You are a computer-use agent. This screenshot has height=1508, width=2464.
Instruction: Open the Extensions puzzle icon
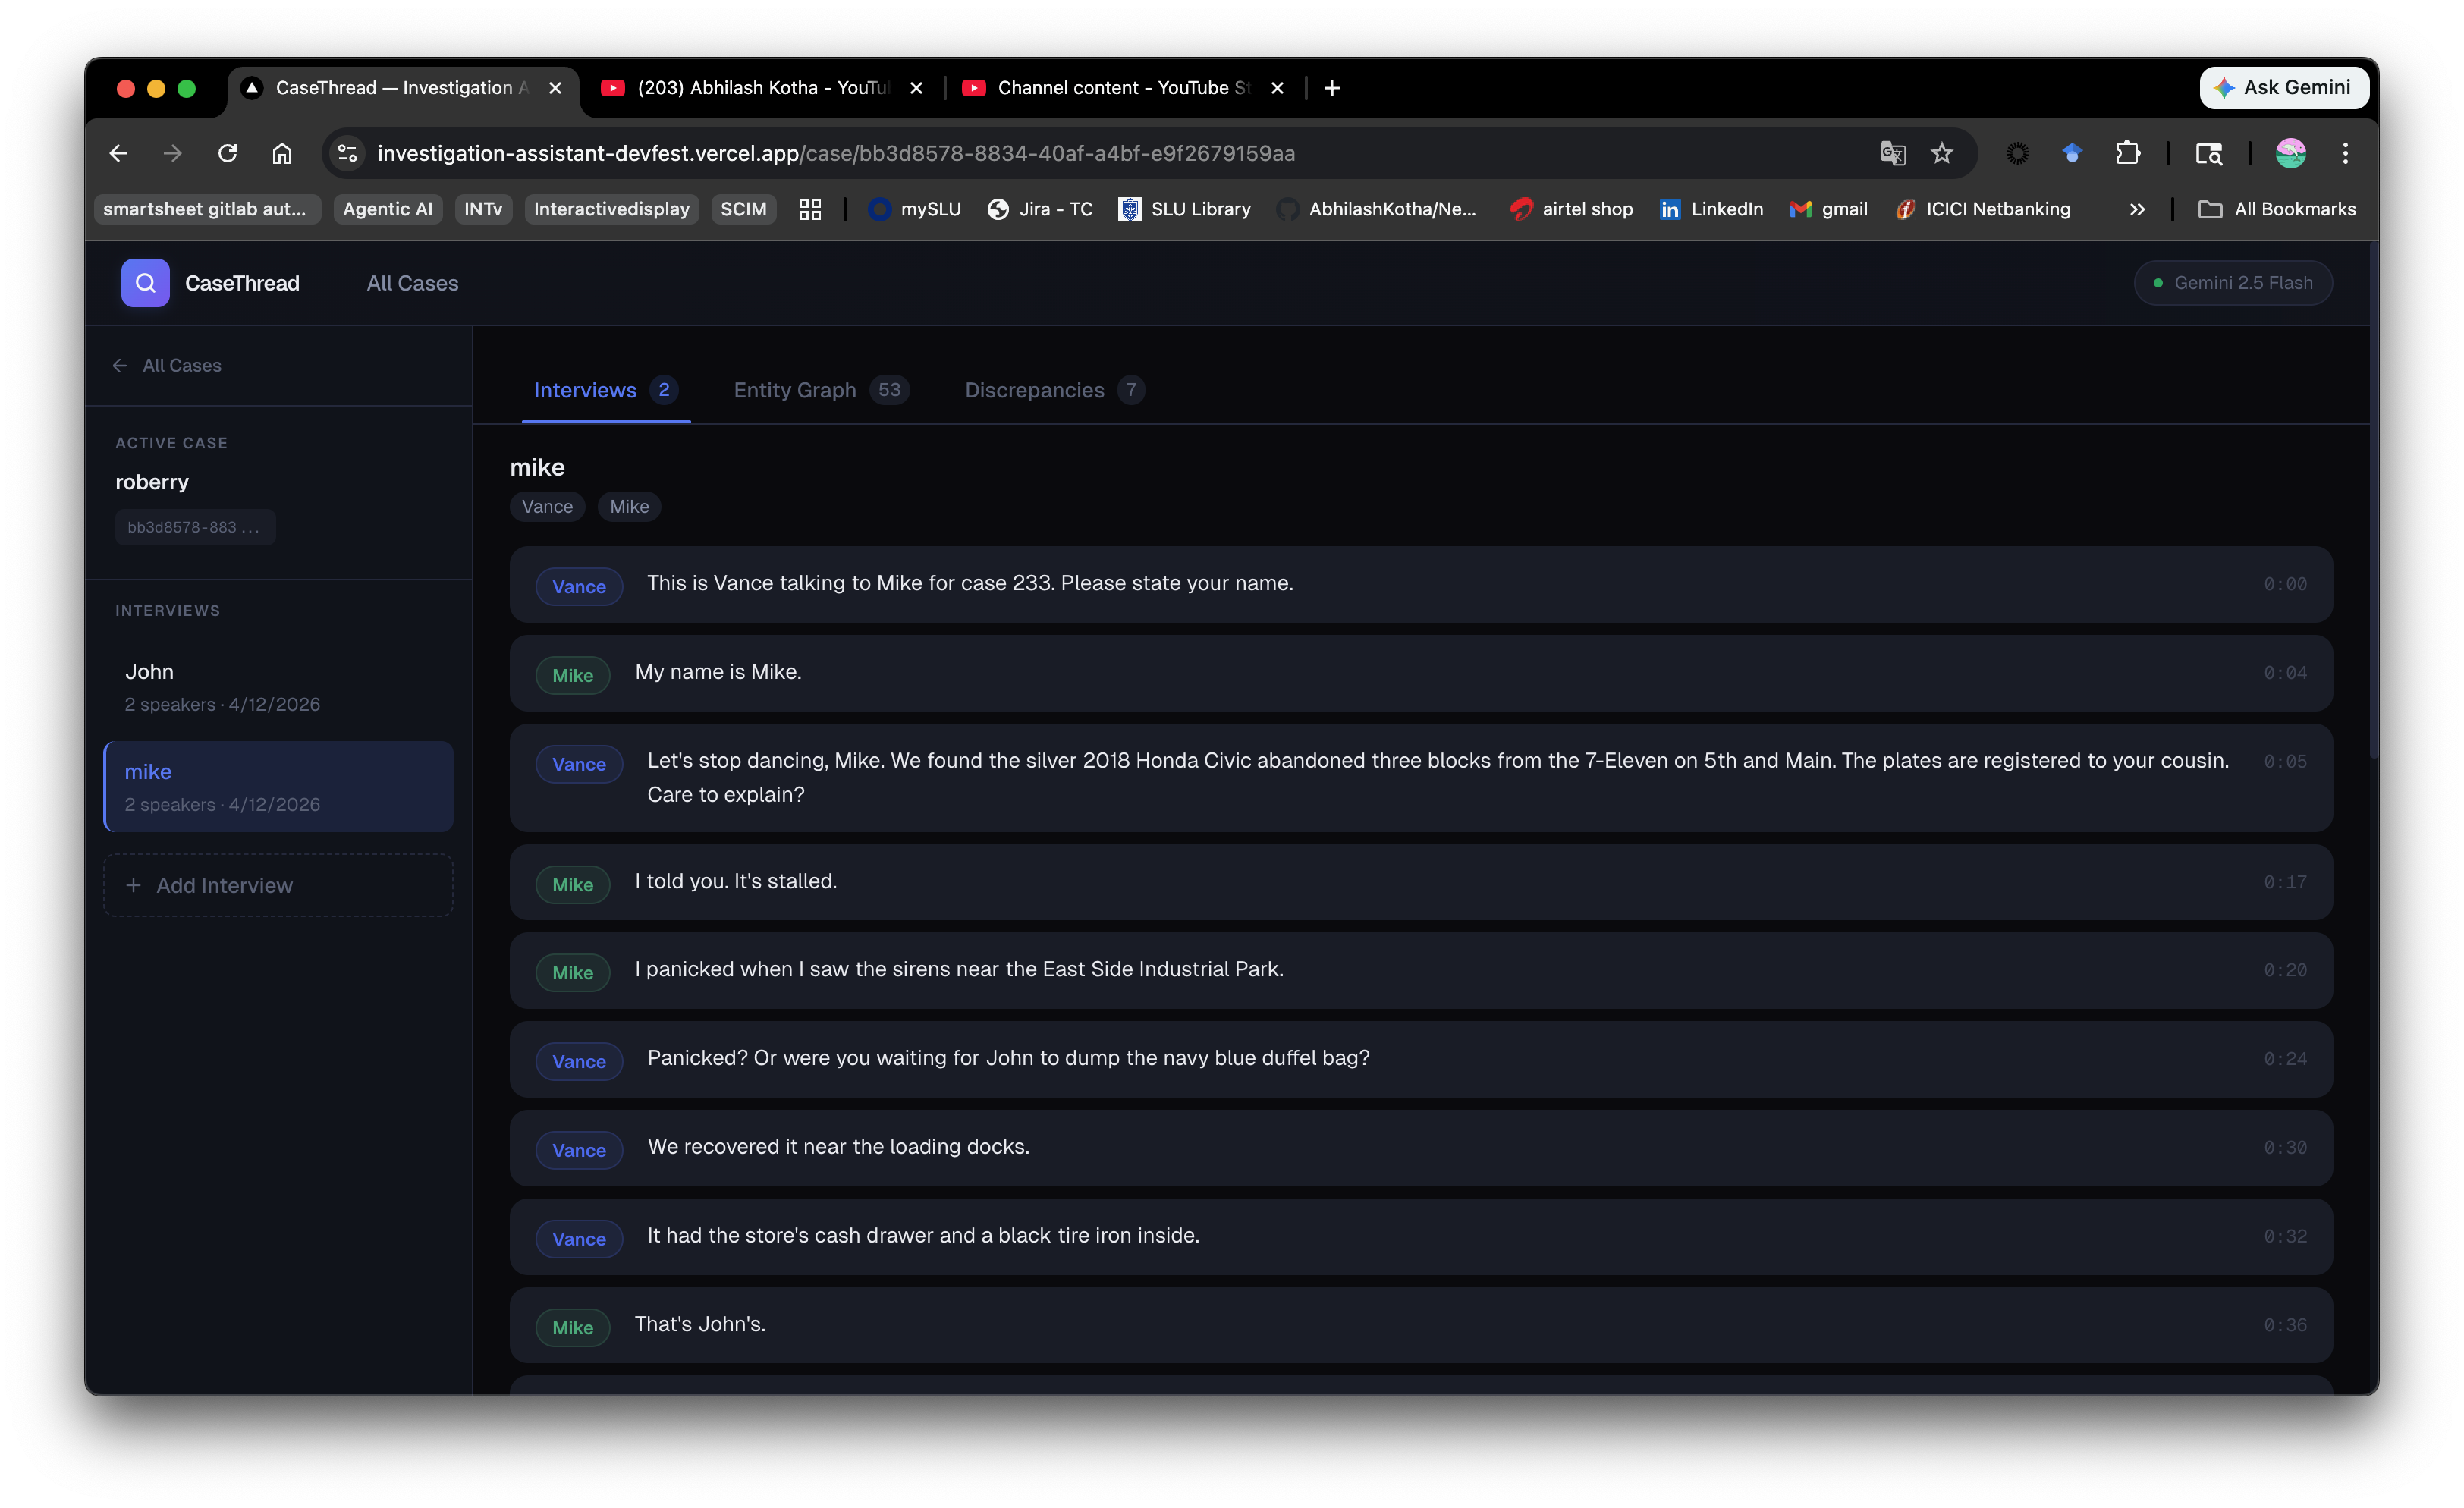(2127, 153)
